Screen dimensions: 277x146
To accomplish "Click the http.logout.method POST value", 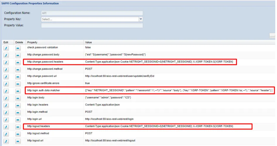I will [89, 133].
